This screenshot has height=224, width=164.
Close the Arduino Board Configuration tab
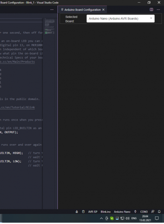coord(103,10)
